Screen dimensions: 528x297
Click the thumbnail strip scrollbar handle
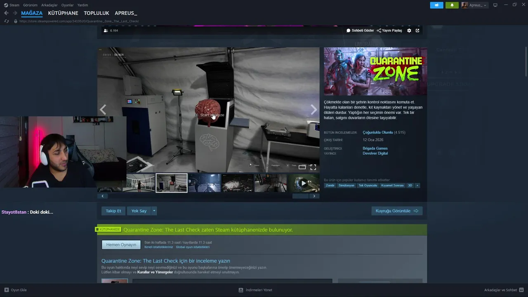300,196
